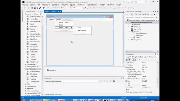
Task: Open the HERRAMIENTAS menu
Action: pyautogui.click(x=92, y=5)
